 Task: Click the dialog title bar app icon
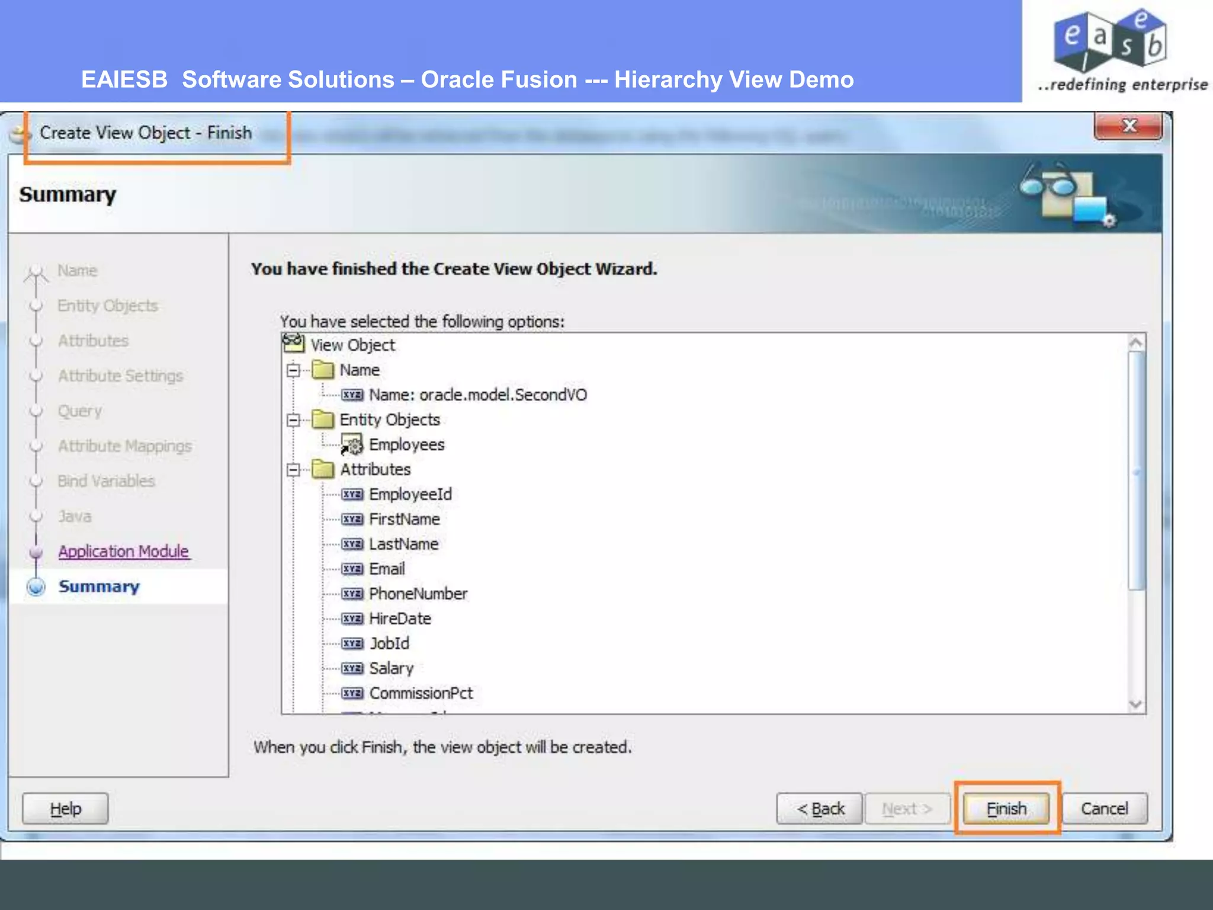pos(20,134)
